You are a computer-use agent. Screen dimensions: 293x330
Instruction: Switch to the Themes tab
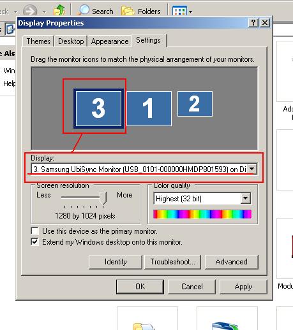coord(38,41)
